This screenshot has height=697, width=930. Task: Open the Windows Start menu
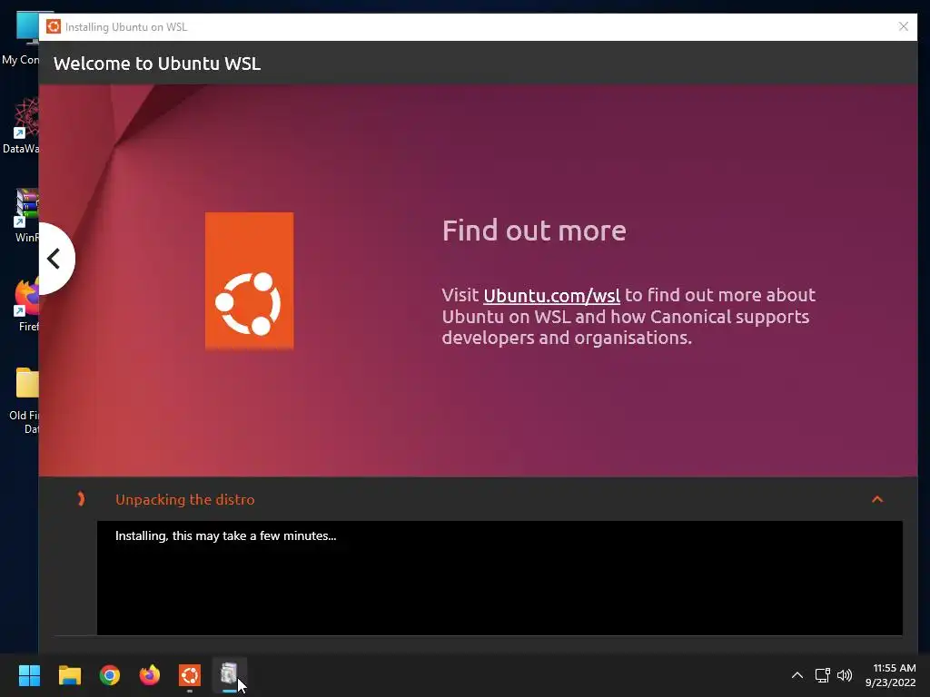(29, 675)
